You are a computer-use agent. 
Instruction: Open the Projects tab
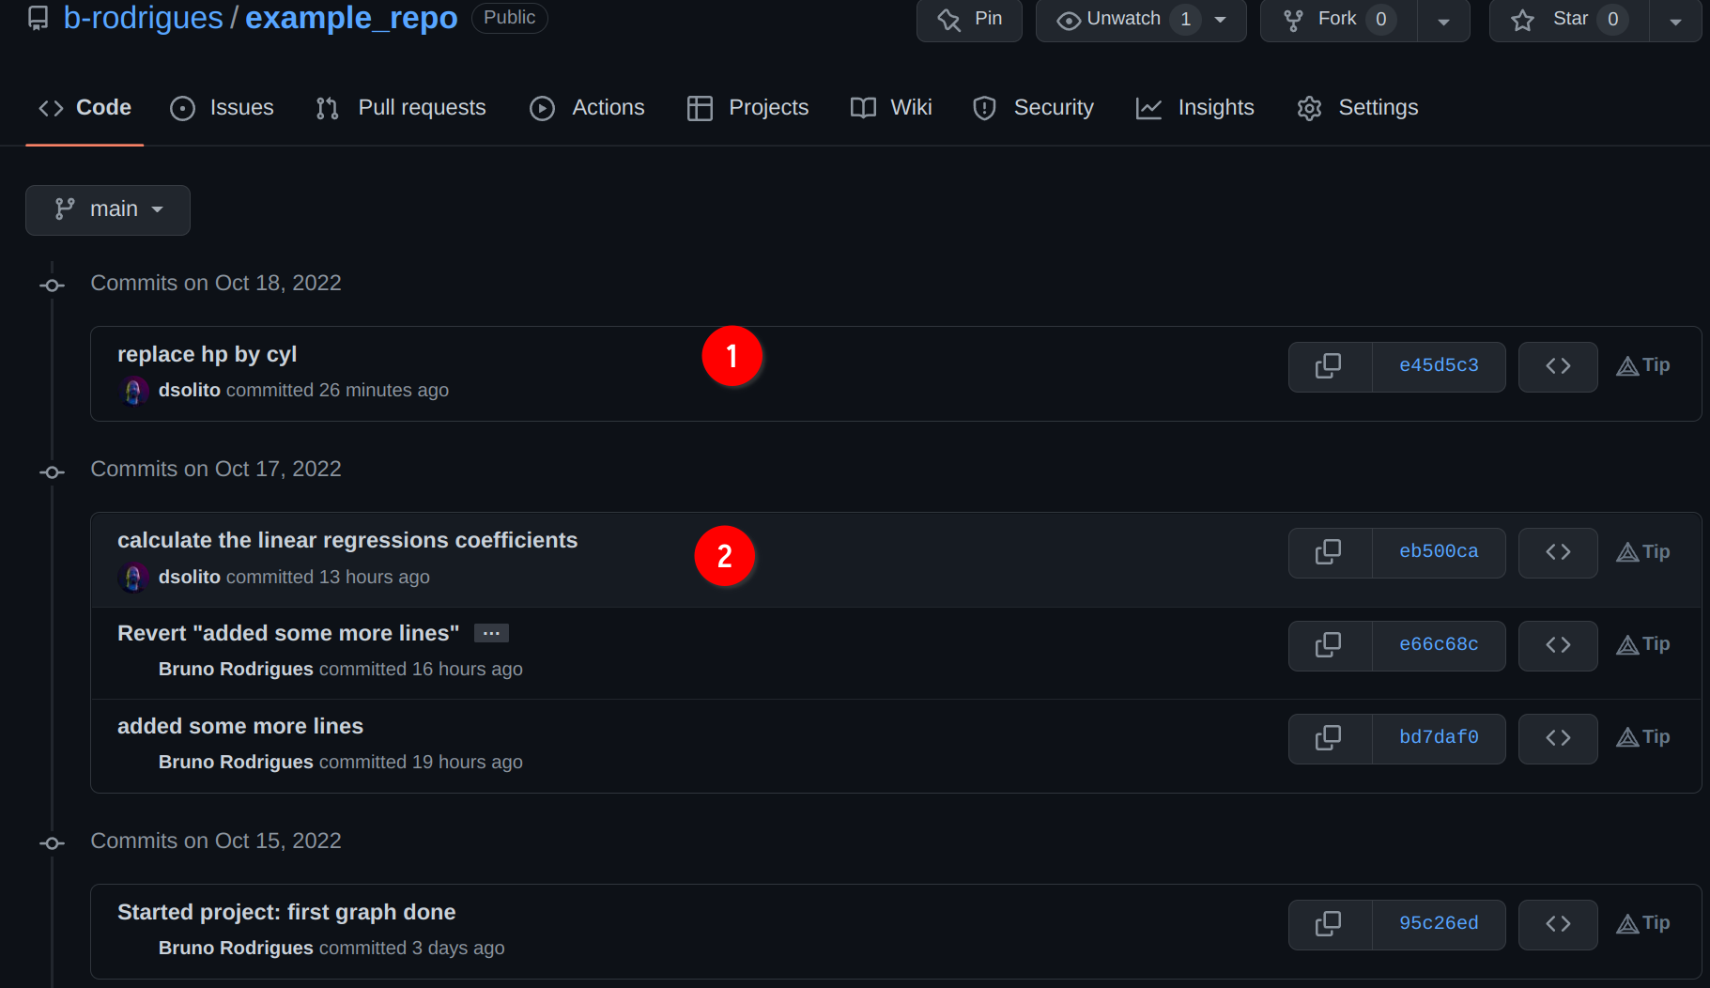coord(747,108)
